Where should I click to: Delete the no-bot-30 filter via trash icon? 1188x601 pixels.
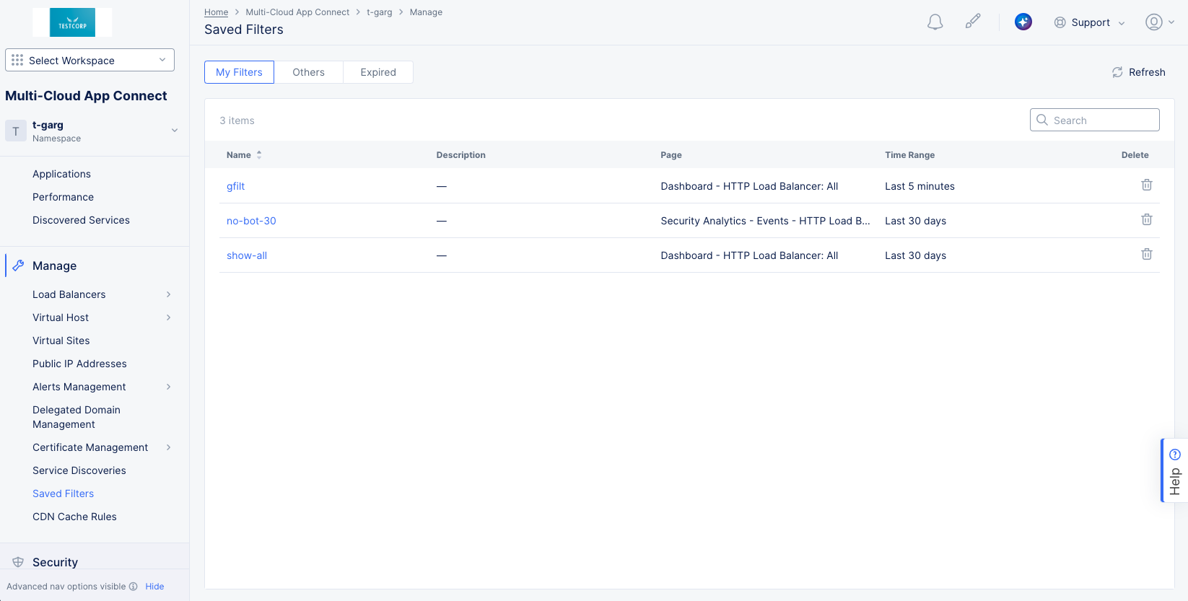pyautogui.click(x=1146, y=220)
